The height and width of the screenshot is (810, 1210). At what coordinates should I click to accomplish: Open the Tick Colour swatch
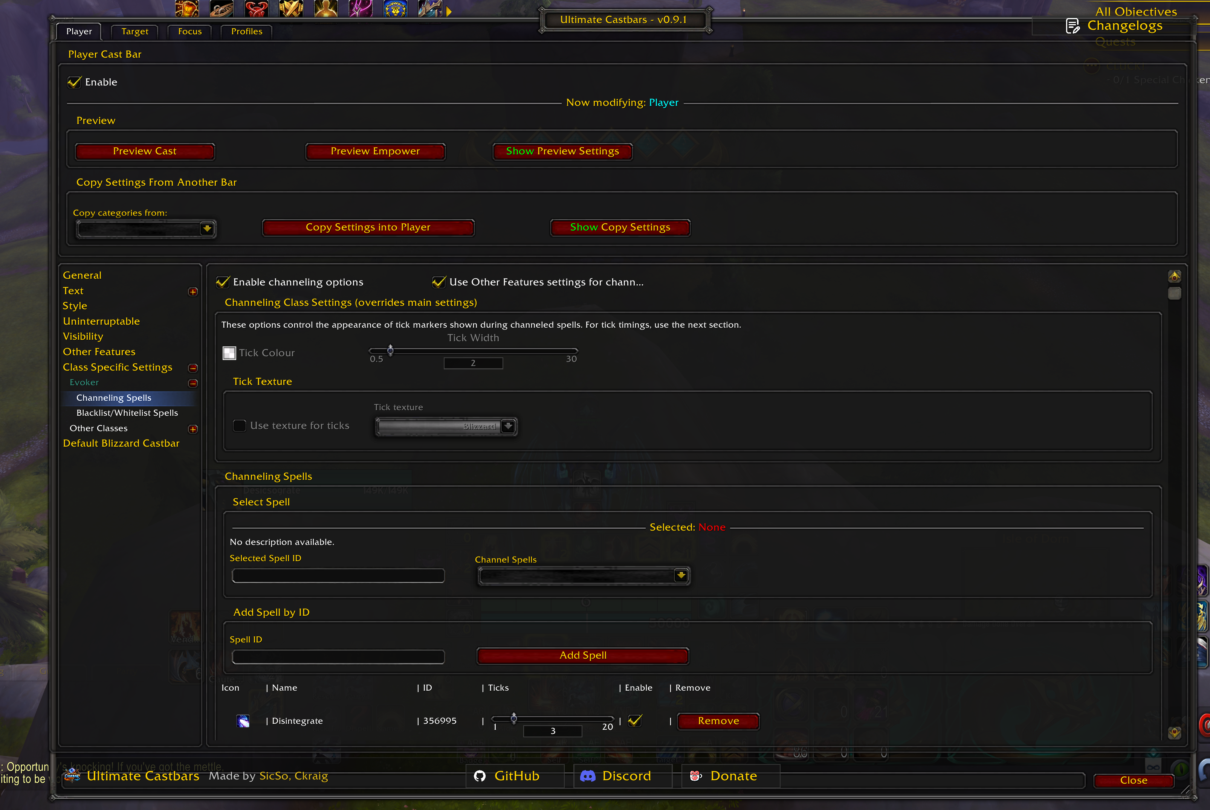pyautogui.click(x=229, y=353)
